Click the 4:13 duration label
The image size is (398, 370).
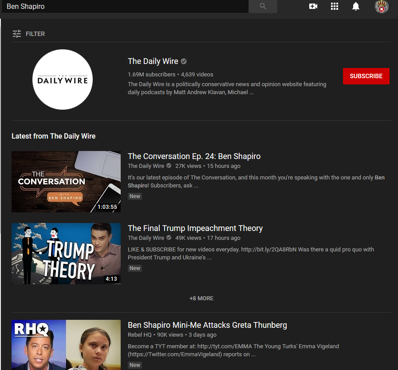click(x=111, y=279)
